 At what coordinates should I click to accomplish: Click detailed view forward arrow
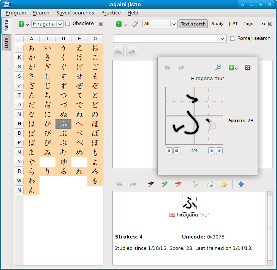point(133,184)
